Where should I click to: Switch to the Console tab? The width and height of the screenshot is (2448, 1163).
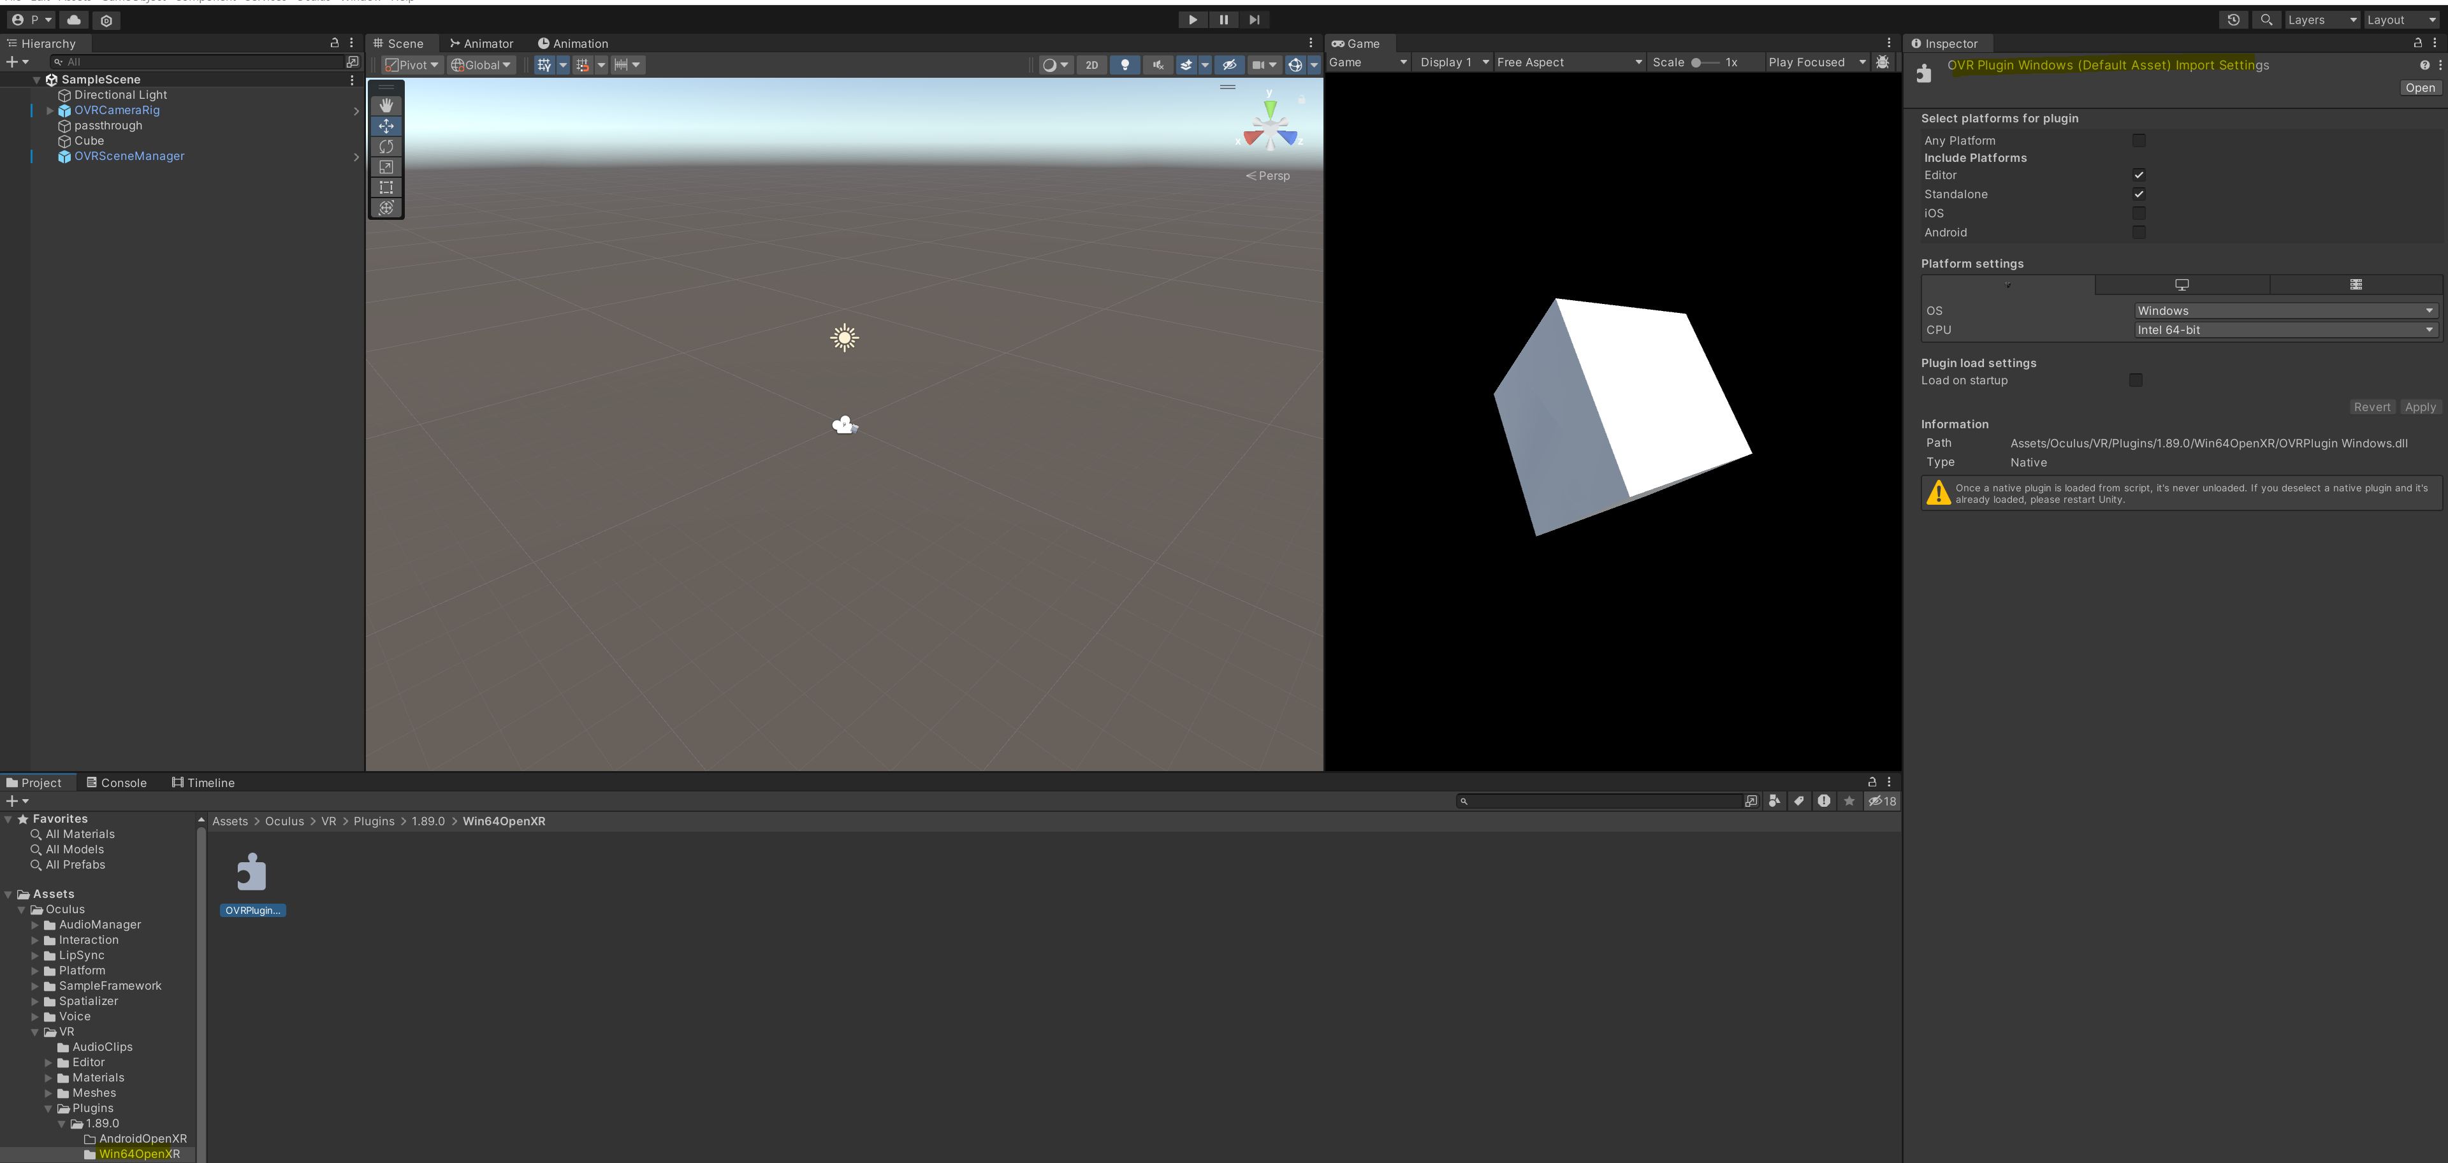click(x=116, y=783)
